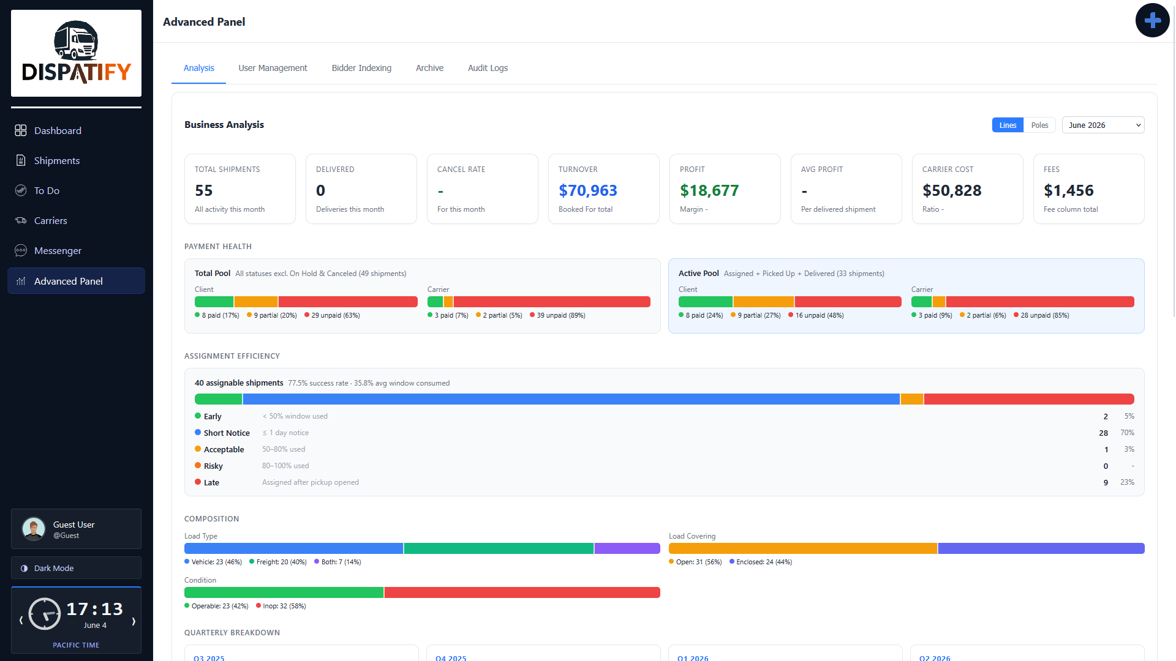Open the User Management tab

click(x=273, y=68)
